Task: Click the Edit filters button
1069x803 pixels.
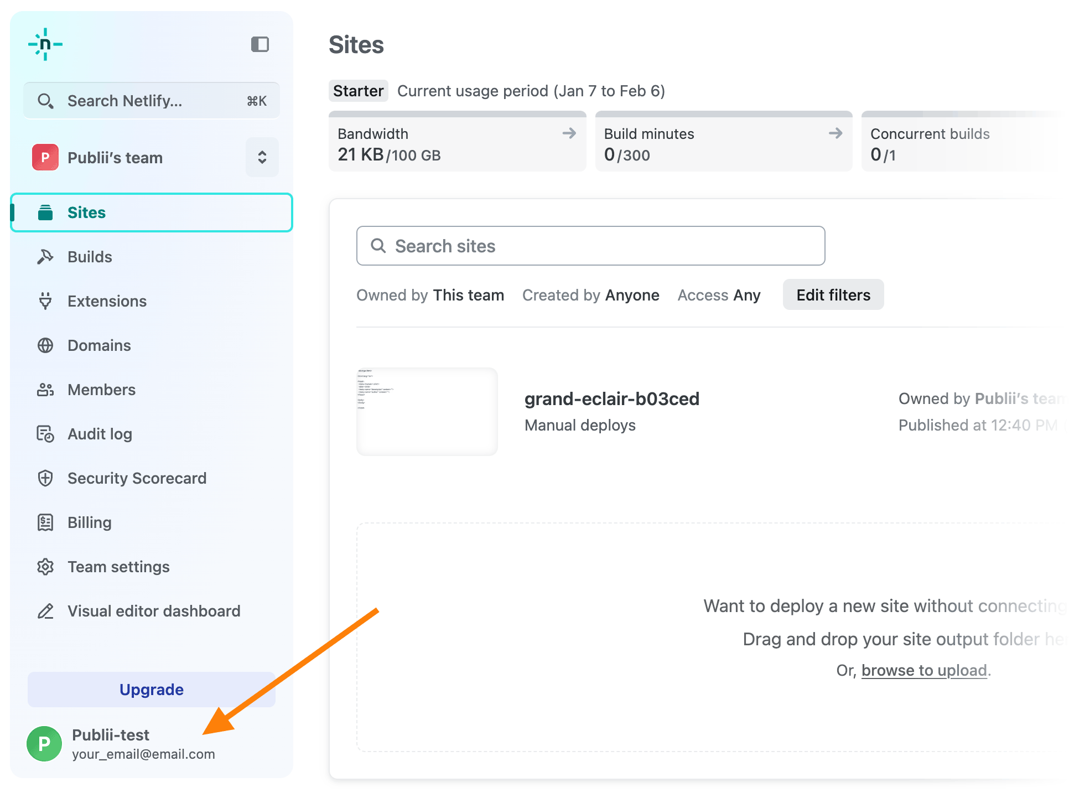Action: (833, 295)
